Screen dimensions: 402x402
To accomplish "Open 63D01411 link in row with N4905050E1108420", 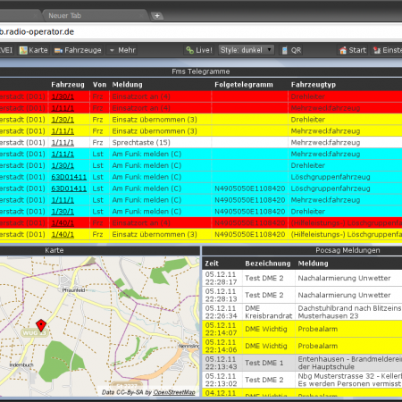I will [x=69, y=188].
